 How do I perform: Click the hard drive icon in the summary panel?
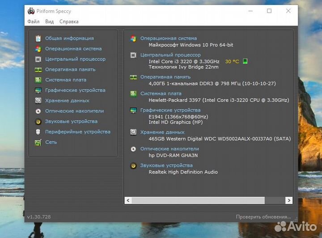coord(133,132)
